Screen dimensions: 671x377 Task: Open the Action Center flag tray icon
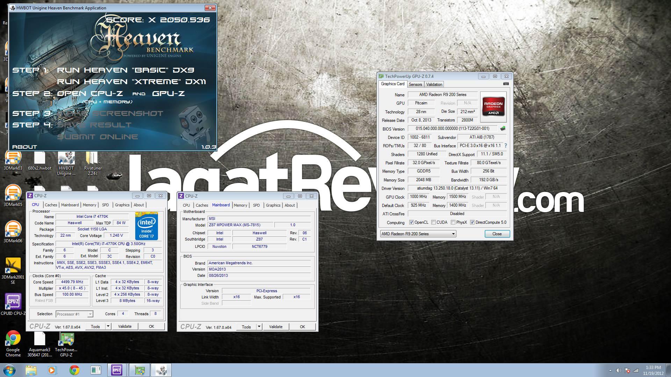coord(627,370)
